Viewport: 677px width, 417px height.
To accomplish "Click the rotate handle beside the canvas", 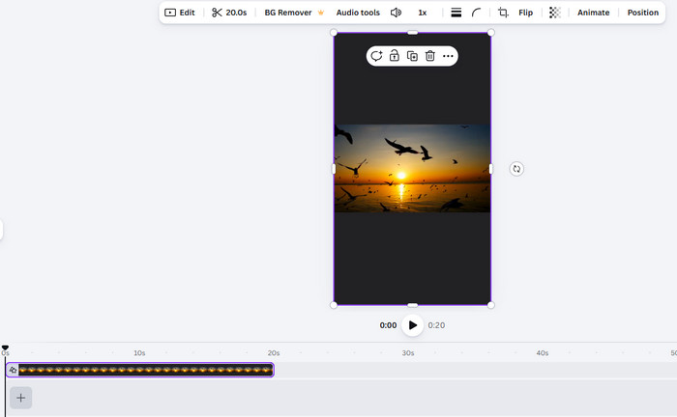I will point(516,169).
